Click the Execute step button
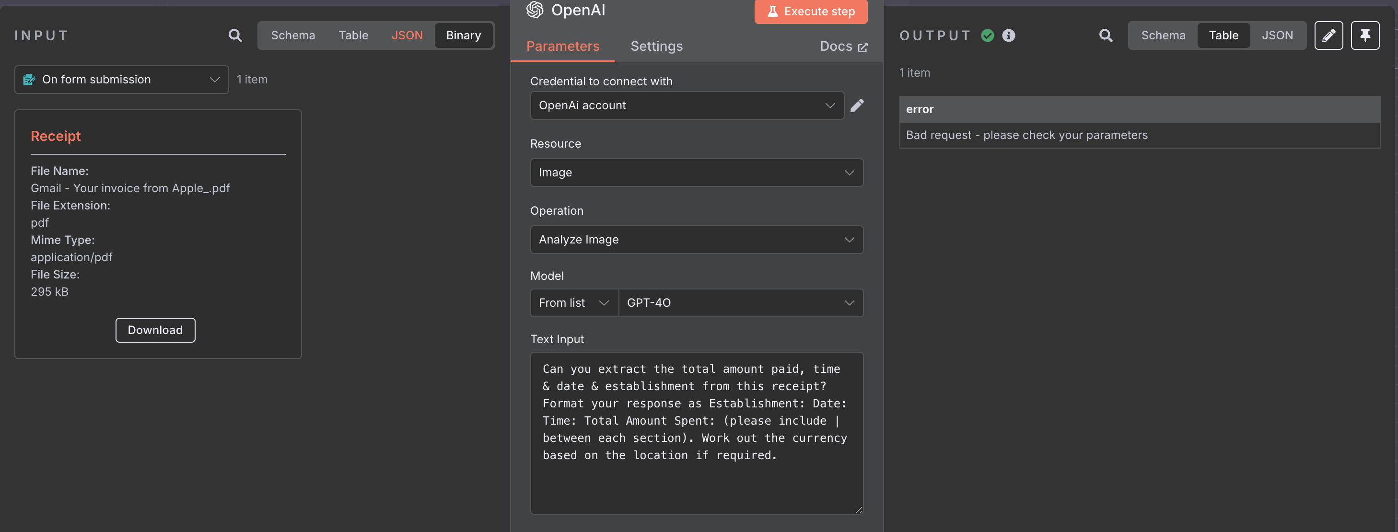The width and height of the screenshot is (1398, 532). tap(810, 12)
